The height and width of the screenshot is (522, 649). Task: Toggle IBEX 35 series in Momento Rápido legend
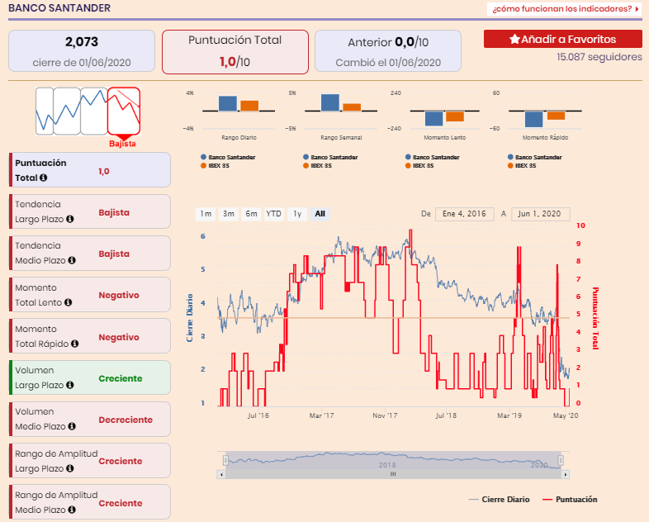522,165
